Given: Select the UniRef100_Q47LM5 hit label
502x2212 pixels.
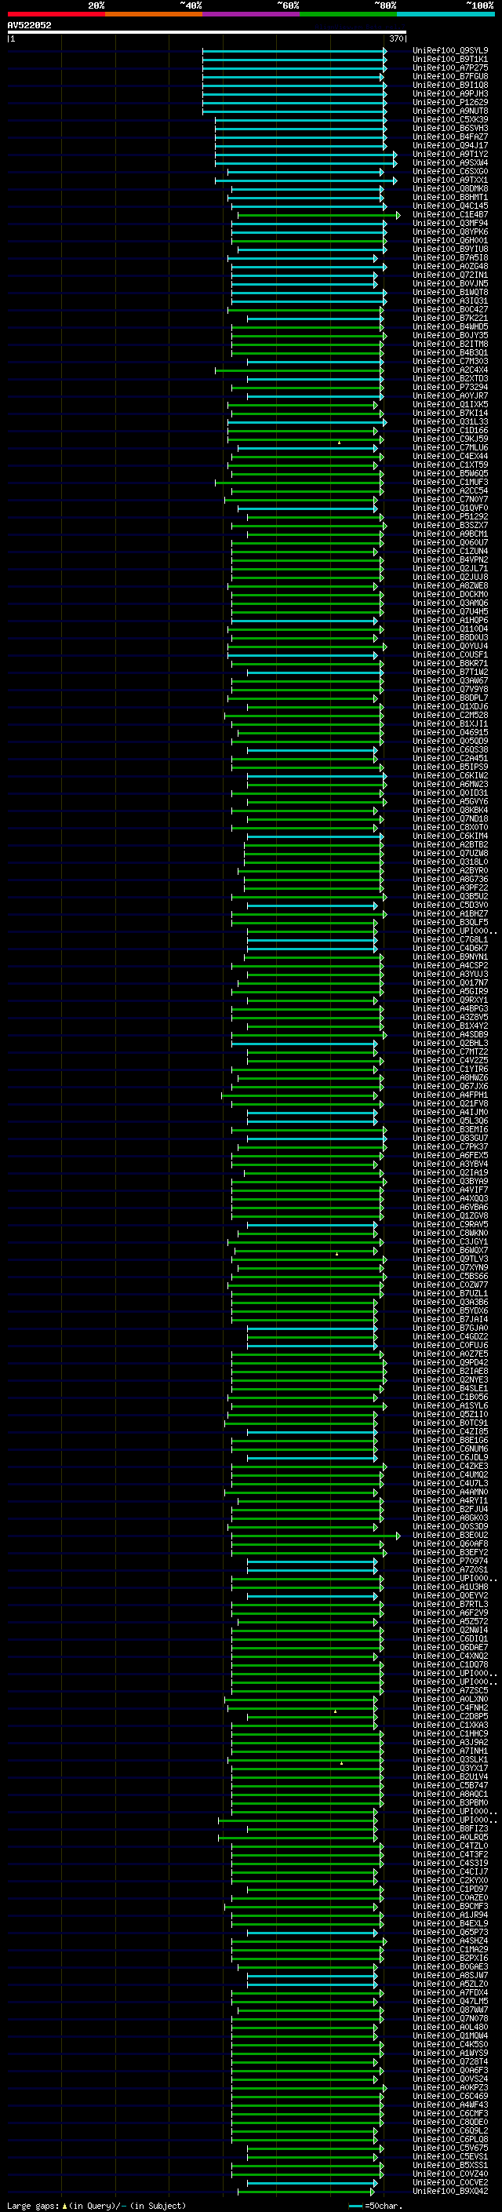Looking at the screenshot, I should tap(450, 2001).
